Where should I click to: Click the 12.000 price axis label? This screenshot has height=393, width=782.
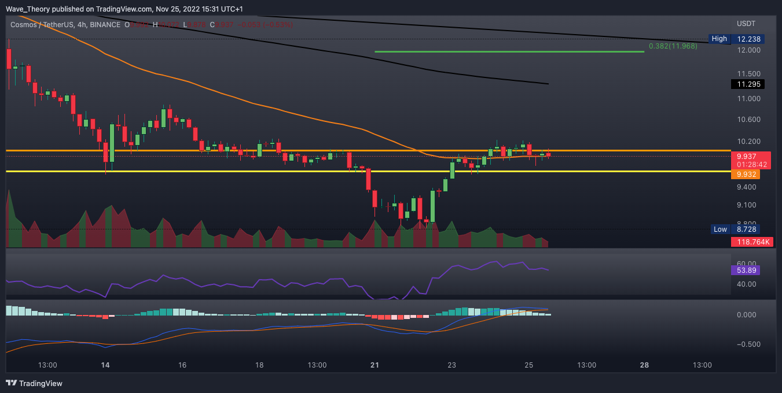(748, 50)
